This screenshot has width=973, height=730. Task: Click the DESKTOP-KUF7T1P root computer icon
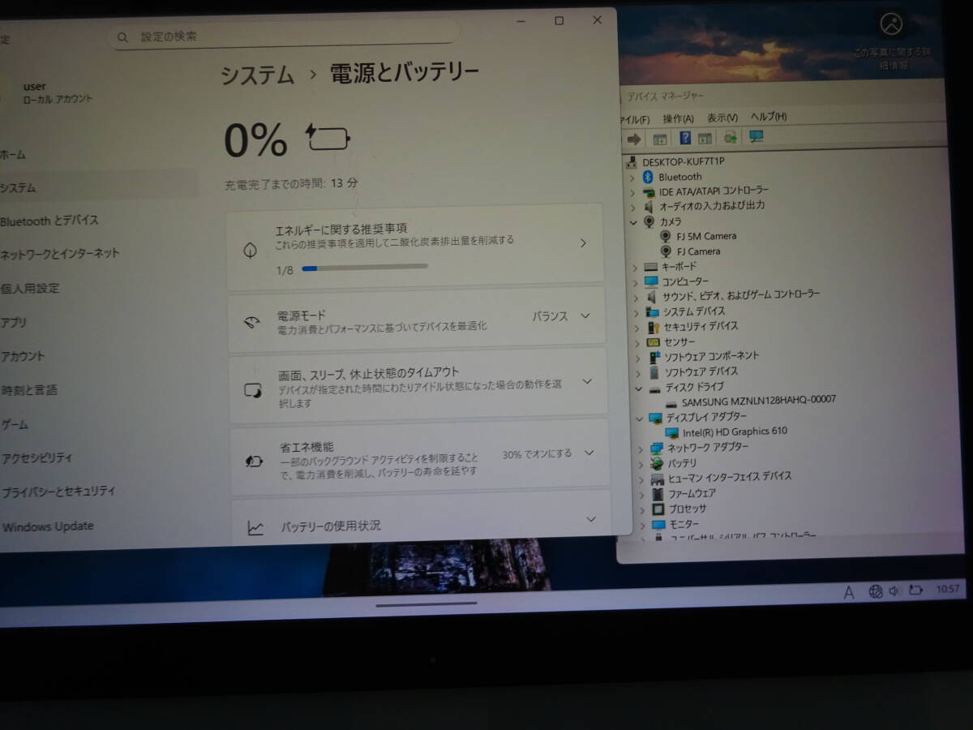632,162
